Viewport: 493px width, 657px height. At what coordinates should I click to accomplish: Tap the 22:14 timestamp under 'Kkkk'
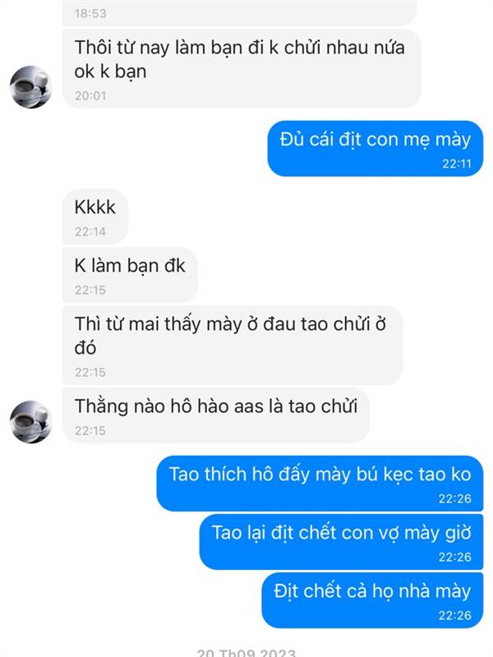coord(90,232)
